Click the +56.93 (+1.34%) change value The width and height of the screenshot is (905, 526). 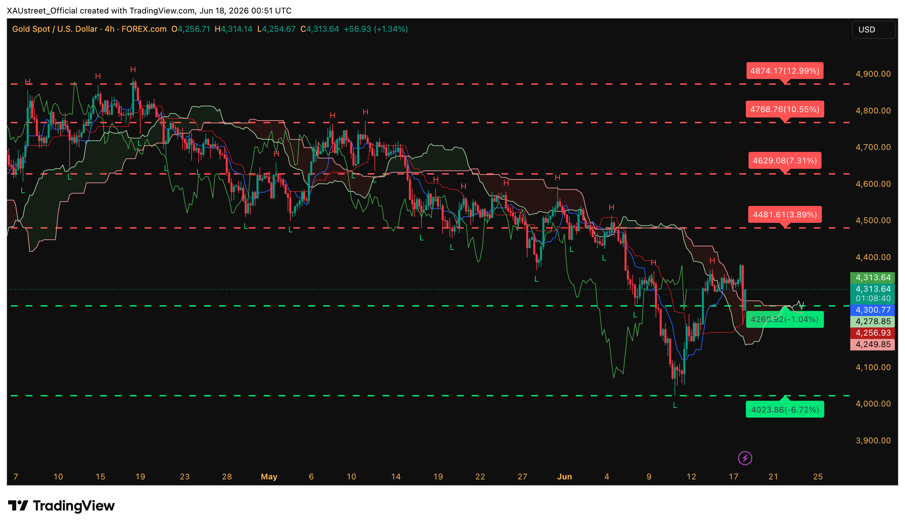pyautogui.click(x=376, y=29)
